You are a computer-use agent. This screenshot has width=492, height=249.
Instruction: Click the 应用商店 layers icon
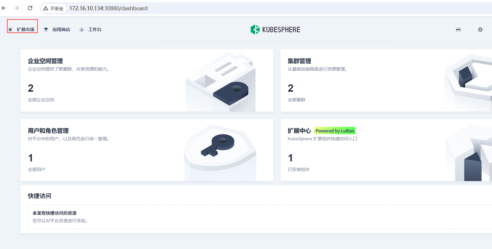46,29
